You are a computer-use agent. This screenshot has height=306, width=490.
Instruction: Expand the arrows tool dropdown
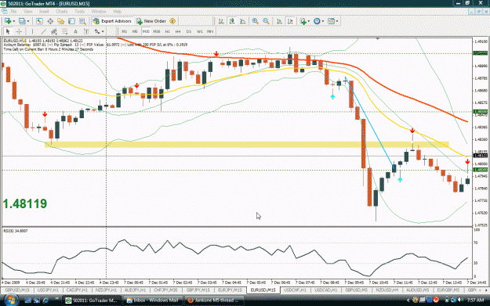pos(103,31)
